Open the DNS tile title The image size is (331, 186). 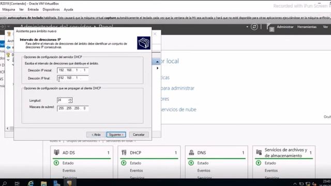click(x=202, y=153)
